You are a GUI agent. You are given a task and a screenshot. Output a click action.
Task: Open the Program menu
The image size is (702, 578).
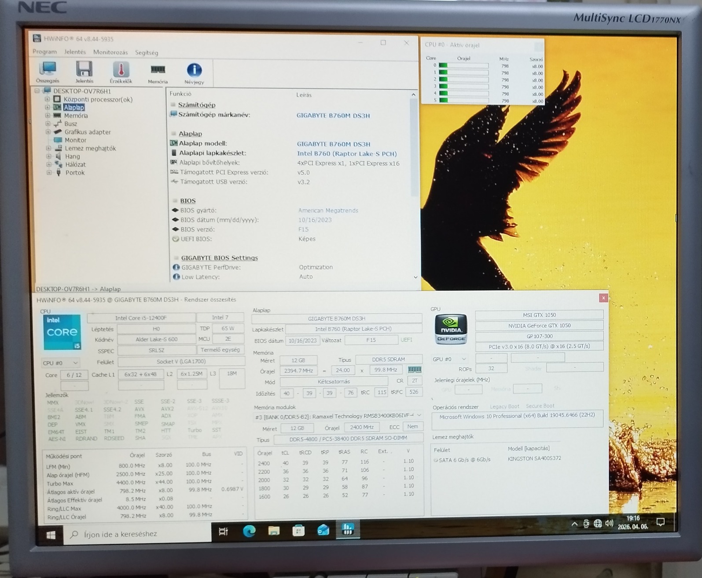[x=44, y=51]
